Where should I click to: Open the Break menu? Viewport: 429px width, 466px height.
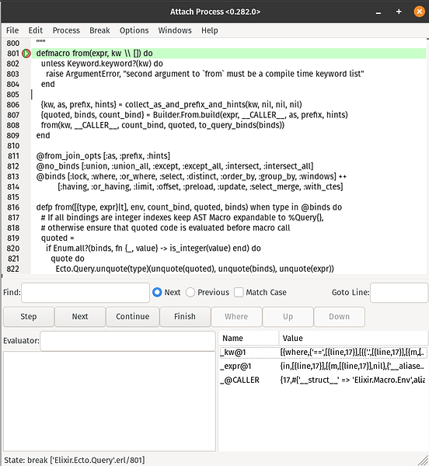99,30
